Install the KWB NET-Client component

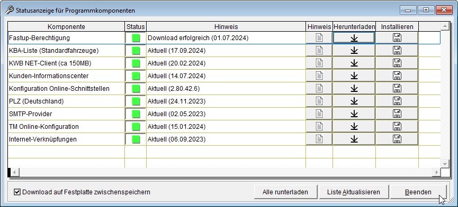tap(397, 63)
